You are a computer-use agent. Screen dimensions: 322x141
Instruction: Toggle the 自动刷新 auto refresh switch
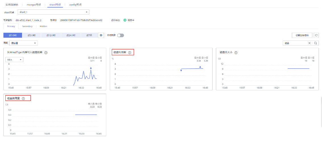121,35
